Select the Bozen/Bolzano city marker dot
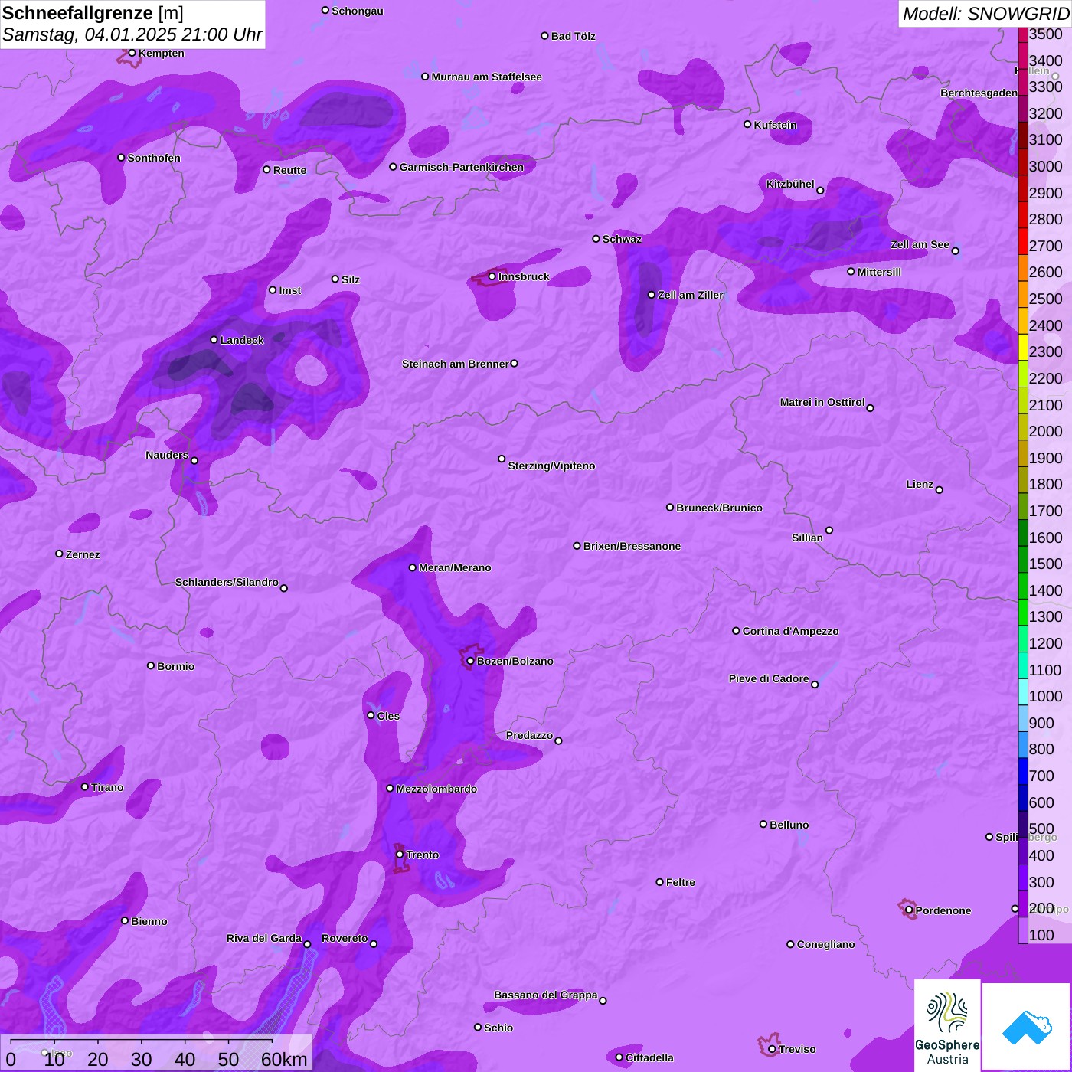 (470, 661)
